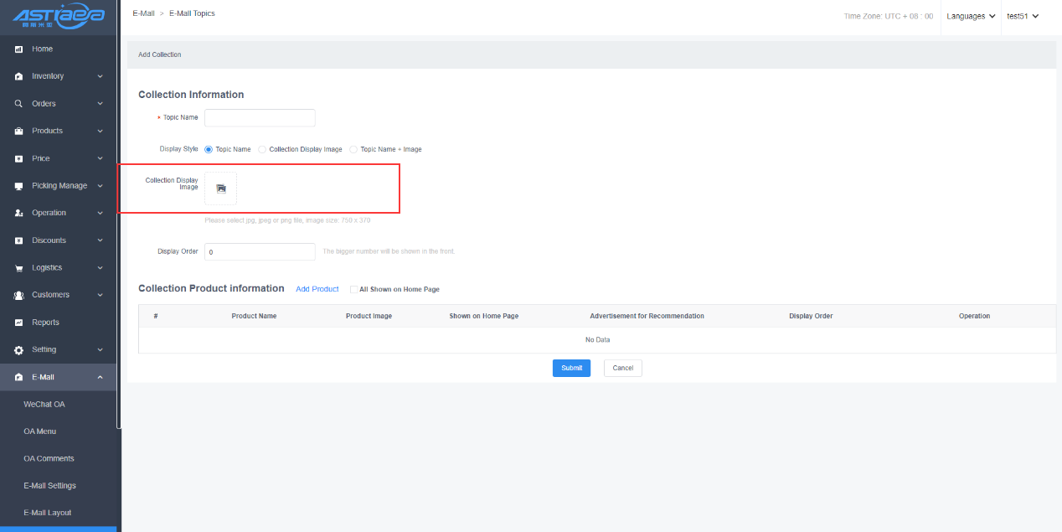Click the Display Order input field
This screenshot has height=532, width=1062.
point(260,251)
